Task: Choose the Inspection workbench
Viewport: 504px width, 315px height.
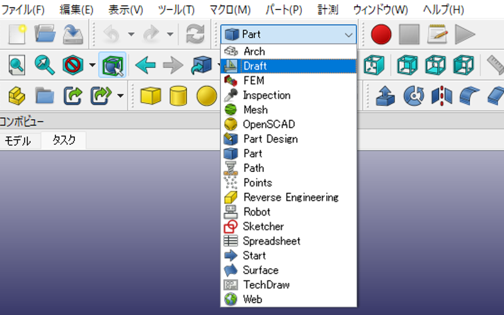Action: click(x=289, y=95)
